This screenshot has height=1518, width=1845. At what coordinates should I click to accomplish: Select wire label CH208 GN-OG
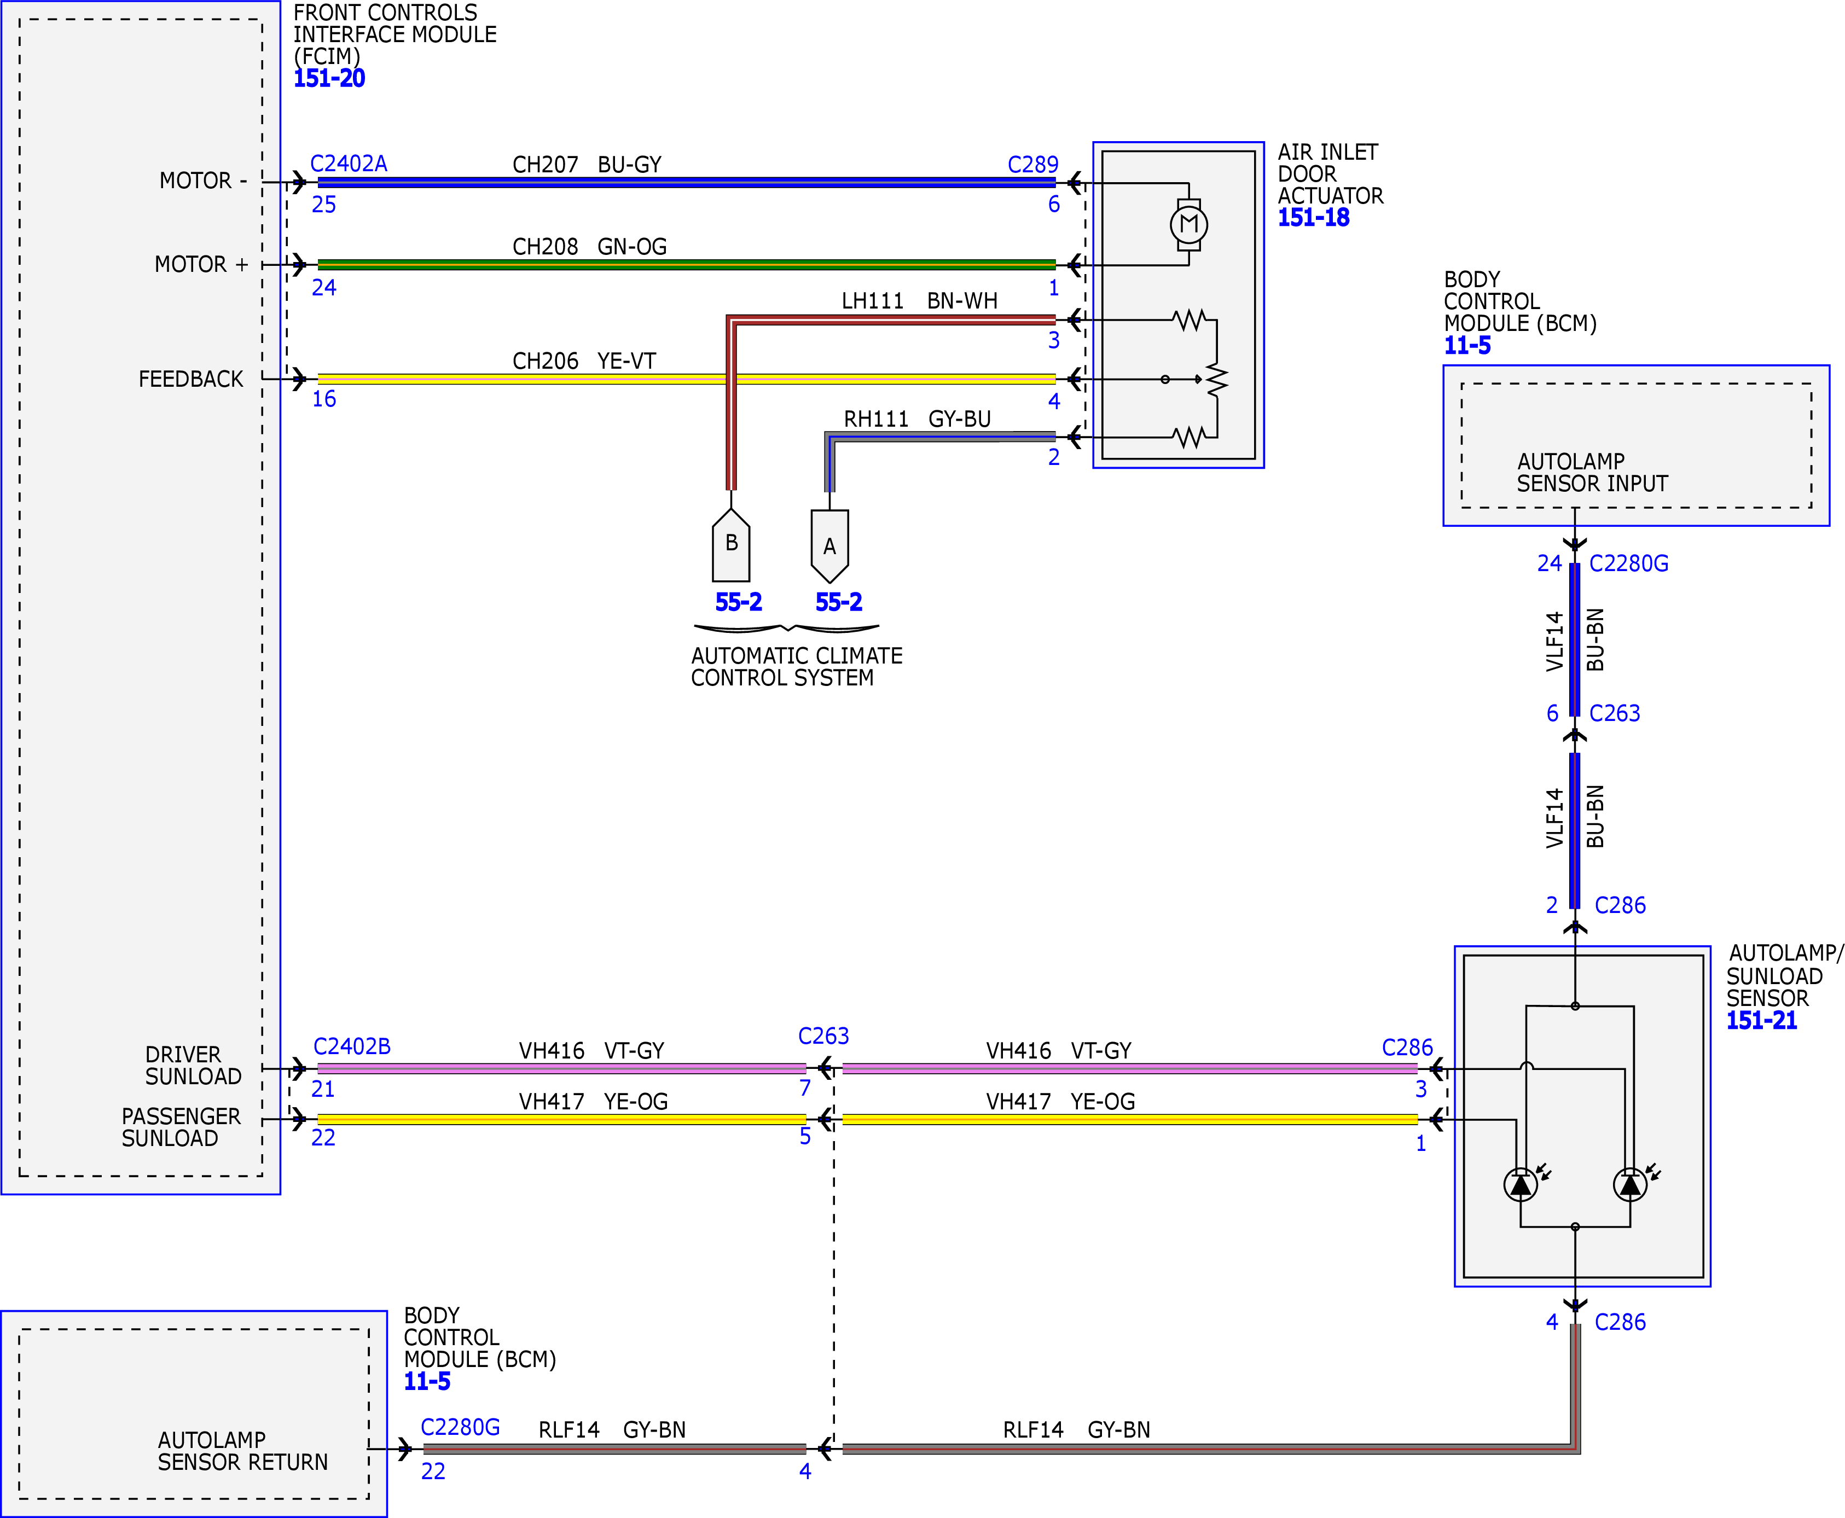coord(589,247)
